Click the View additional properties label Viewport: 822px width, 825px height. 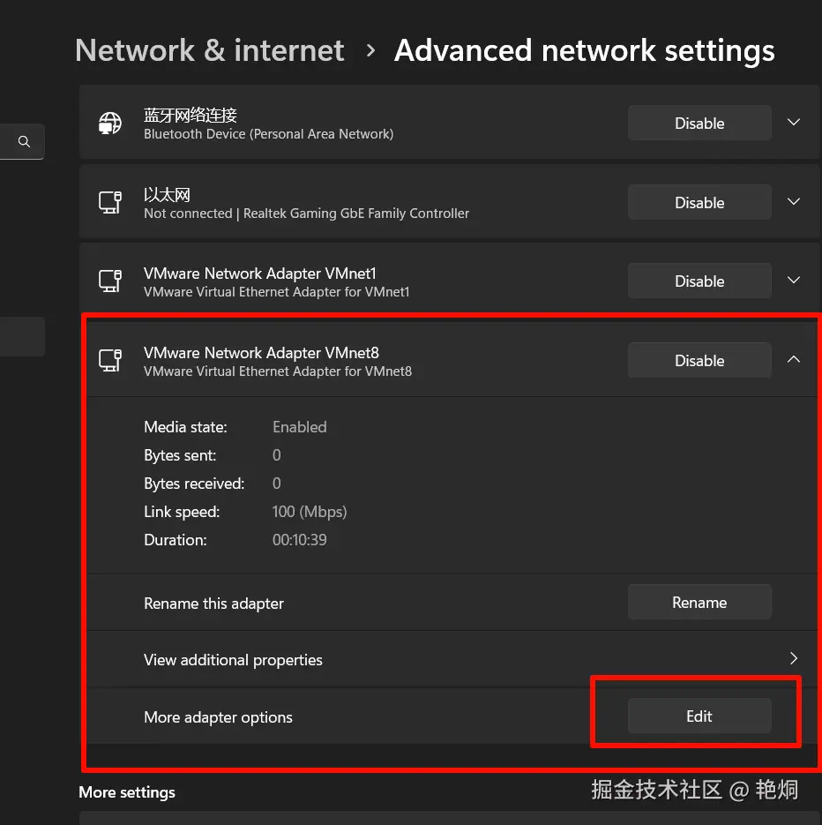[x=233, y=660]
